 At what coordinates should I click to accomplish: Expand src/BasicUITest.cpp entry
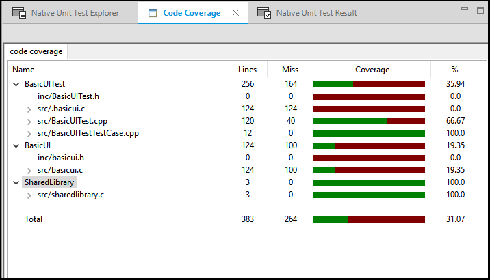click(x=29, y=121)
